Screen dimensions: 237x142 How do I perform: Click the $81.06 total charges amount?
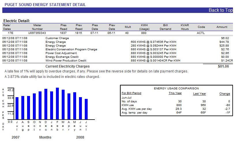pos(223,66)
